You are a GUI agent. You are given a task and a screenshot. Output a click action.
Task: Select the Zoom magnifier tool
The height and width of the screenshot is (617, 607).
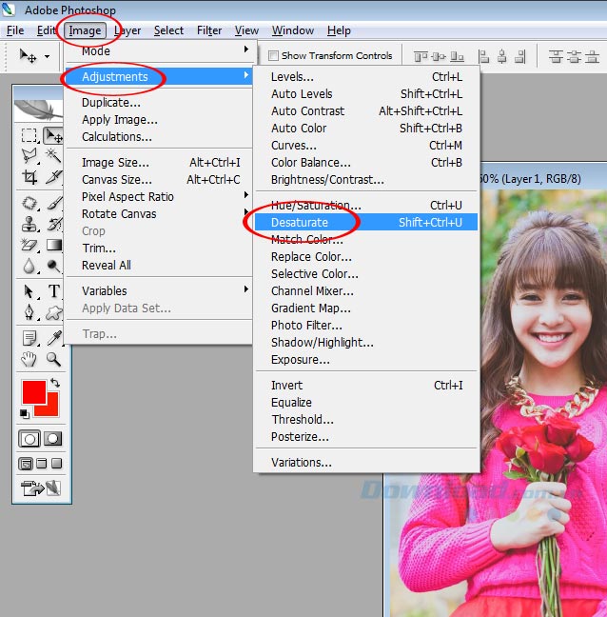click(x=54, y=359)
